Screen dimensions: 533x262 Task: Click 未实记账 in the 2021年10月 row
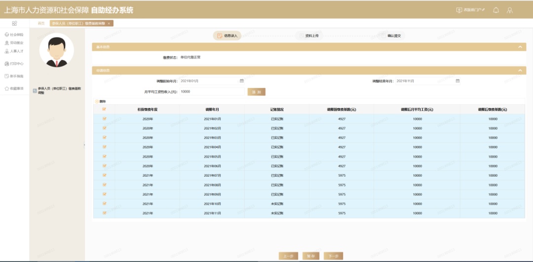(277, 204)
